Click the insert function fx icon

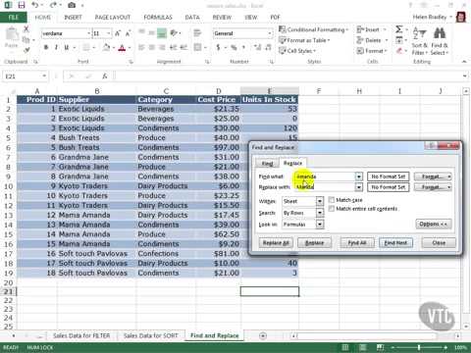pyautogui.click(x=105, y=76)
